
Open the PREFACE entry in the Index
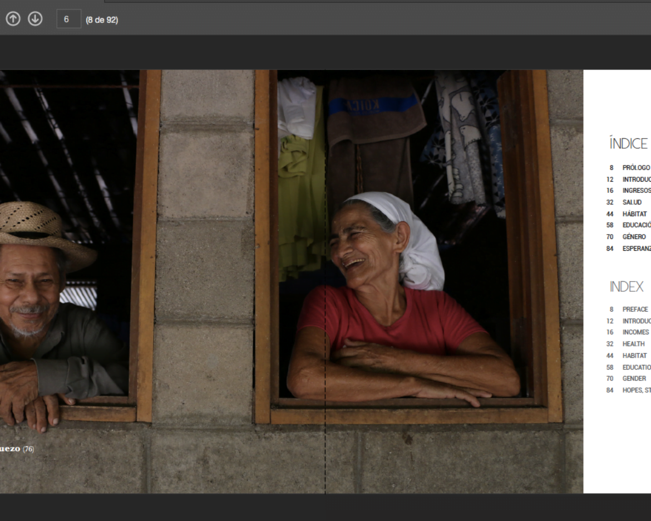click(x=635, y=309)
